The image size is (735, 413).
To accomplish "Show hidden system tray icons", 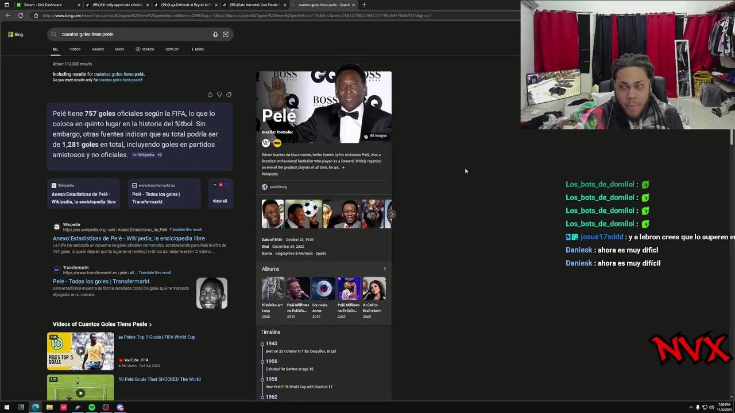I will (691, 407).
